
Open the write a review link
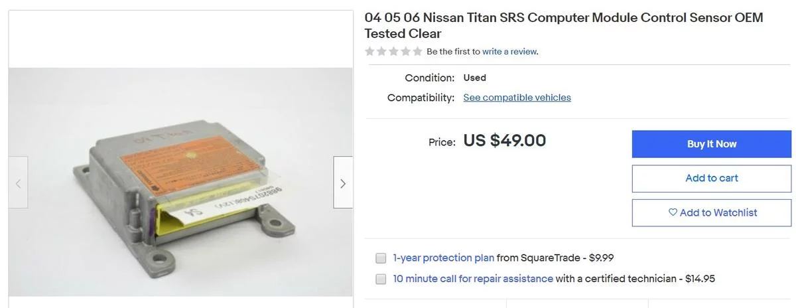pyautogui.click(x=509, y=52)
